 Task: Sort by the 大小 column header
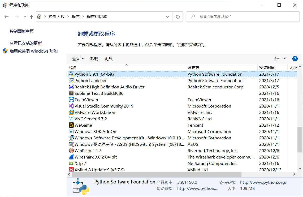(x=292, y=67)
